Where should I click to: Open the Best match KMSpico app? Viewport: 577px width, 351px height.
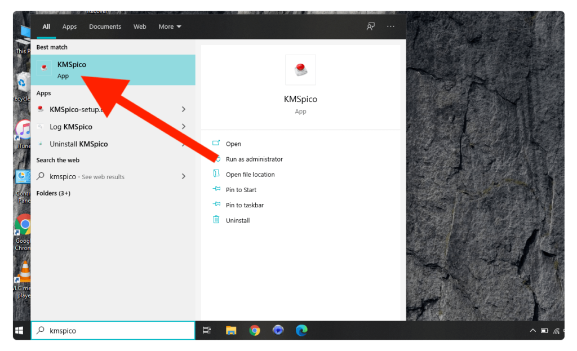click(72, 68)
